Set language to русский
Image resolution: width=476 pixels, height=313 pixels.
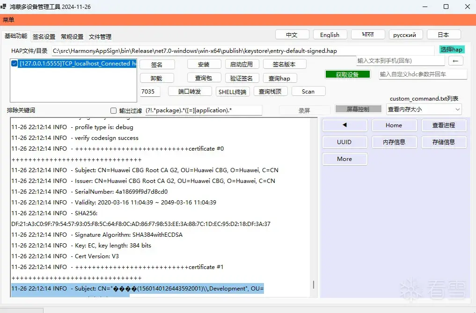click(406, 35)
